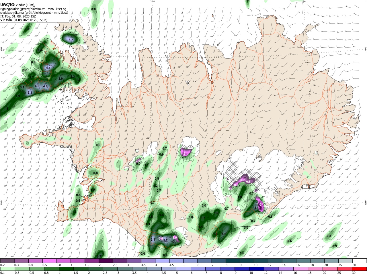Pick the bright pink 0.5 swatch on the snow scale
367x275 pixels.
pyautogui.click(x=49, y=261)
